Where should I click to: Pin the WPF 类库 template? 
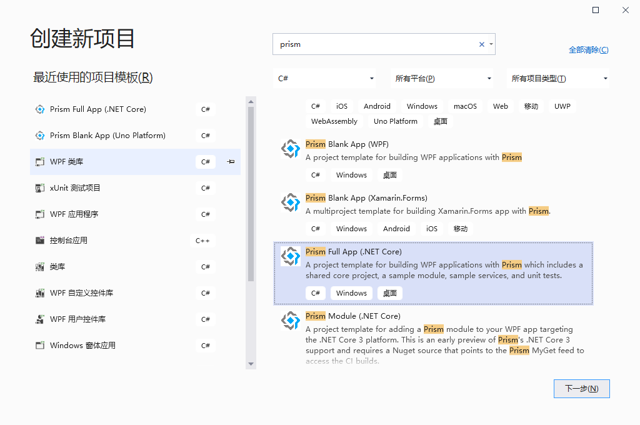[x=231, y=162]
